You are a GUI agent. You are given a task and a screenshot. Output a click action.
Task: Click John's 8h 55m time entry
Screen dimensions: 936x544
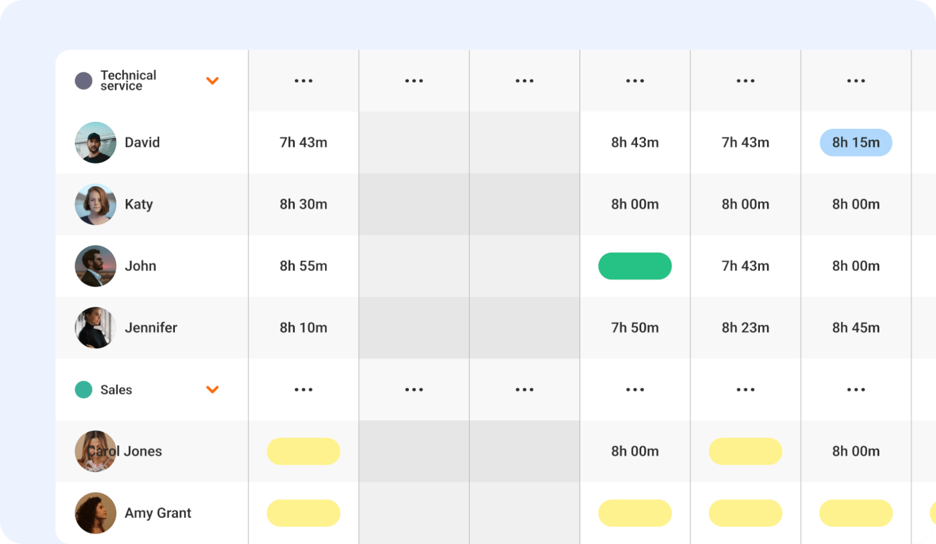[304, 266]
